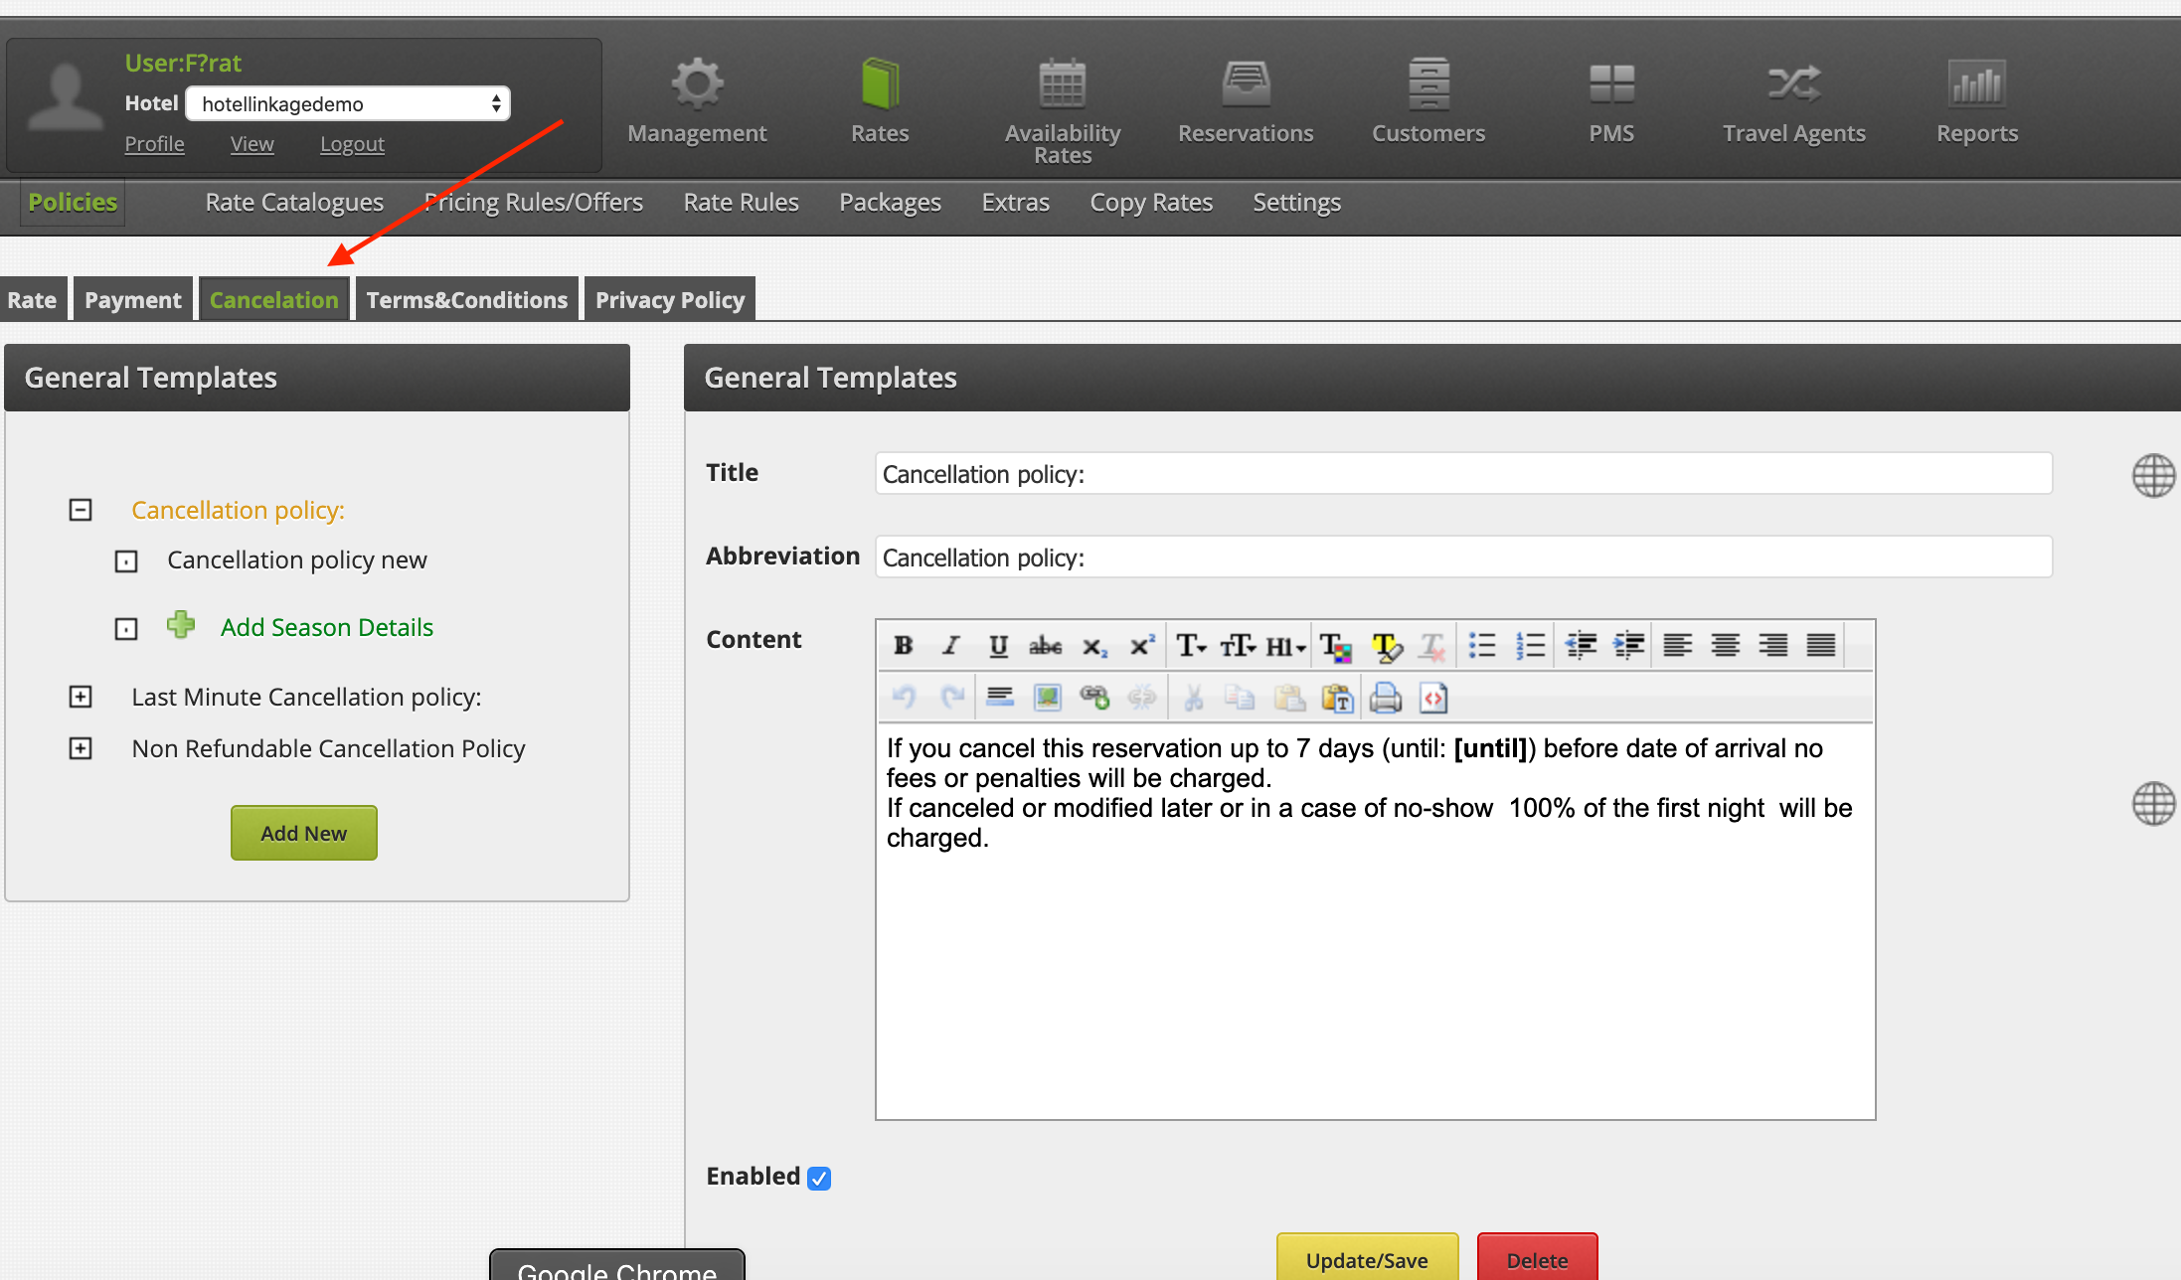Collapse the Cancellation policy tree node
The height and width of the screenshot is (1280, 2181).
(x=81, y=510)
